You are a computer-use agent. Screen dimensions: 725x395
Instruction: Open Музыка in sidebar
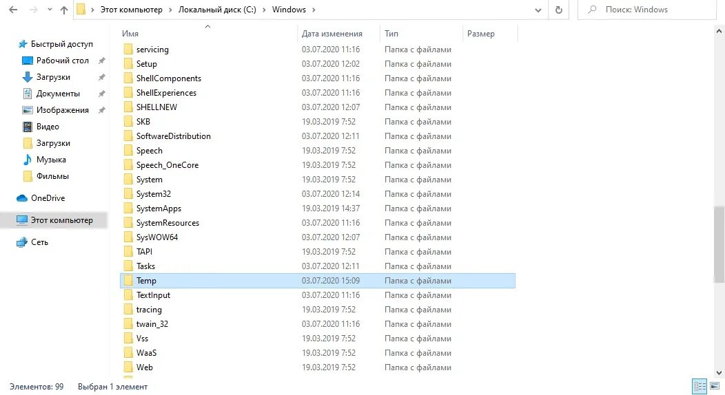pyautogui.click(x=44, y=160)
